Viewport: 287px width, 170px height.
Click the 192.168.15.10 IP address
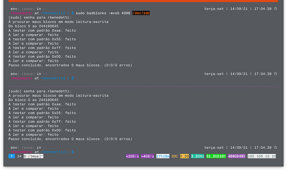[262, 156]
